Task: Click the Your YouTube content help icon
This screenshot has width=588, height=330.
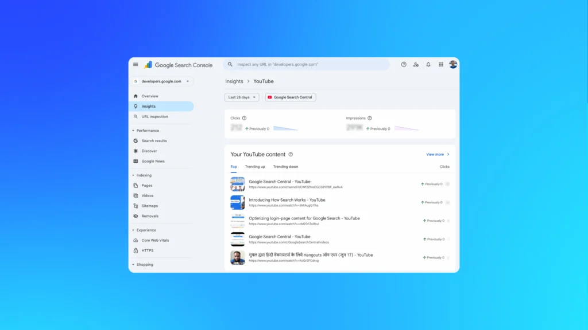Action: [x=291, y=154]
